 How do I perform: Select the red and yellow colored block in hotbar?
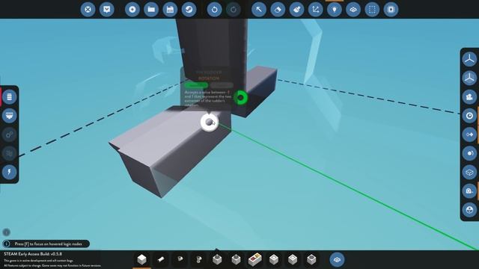[255, 259]
